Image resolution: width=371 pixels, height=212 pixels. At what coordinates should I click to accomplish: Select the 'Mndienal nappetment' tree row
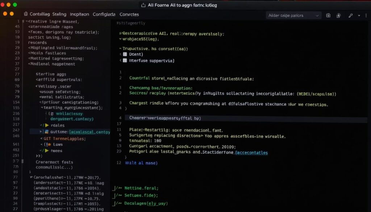pyautogui.click(x=51, y=64)
